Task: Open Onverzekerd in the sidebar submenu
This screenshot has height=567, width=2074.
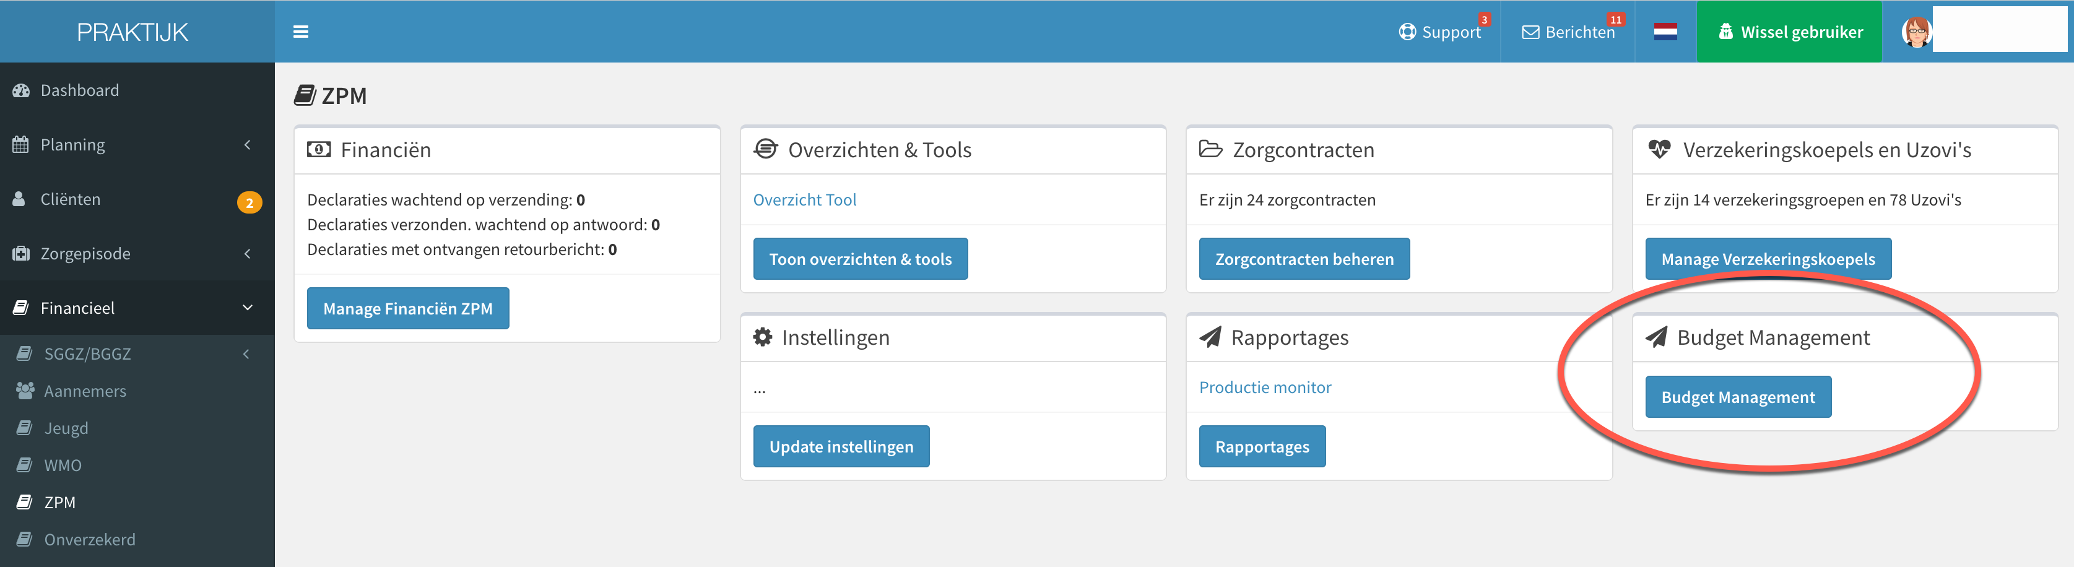Action: tap(137, 539)
